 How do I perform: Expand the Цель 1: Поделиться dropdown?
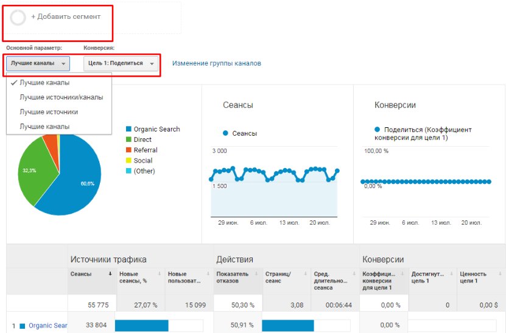coord(121,63)
